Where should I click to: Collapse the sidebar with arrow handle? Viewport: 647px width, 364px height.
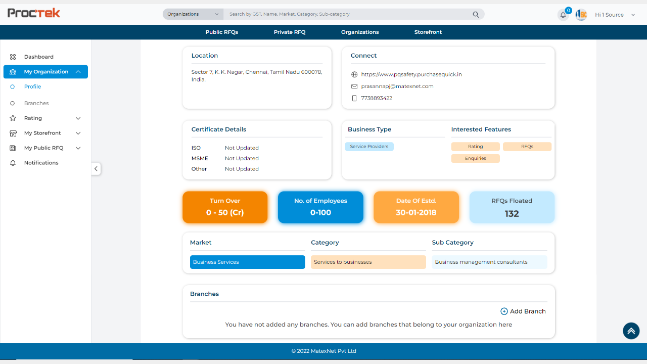[x=96, y=169]
